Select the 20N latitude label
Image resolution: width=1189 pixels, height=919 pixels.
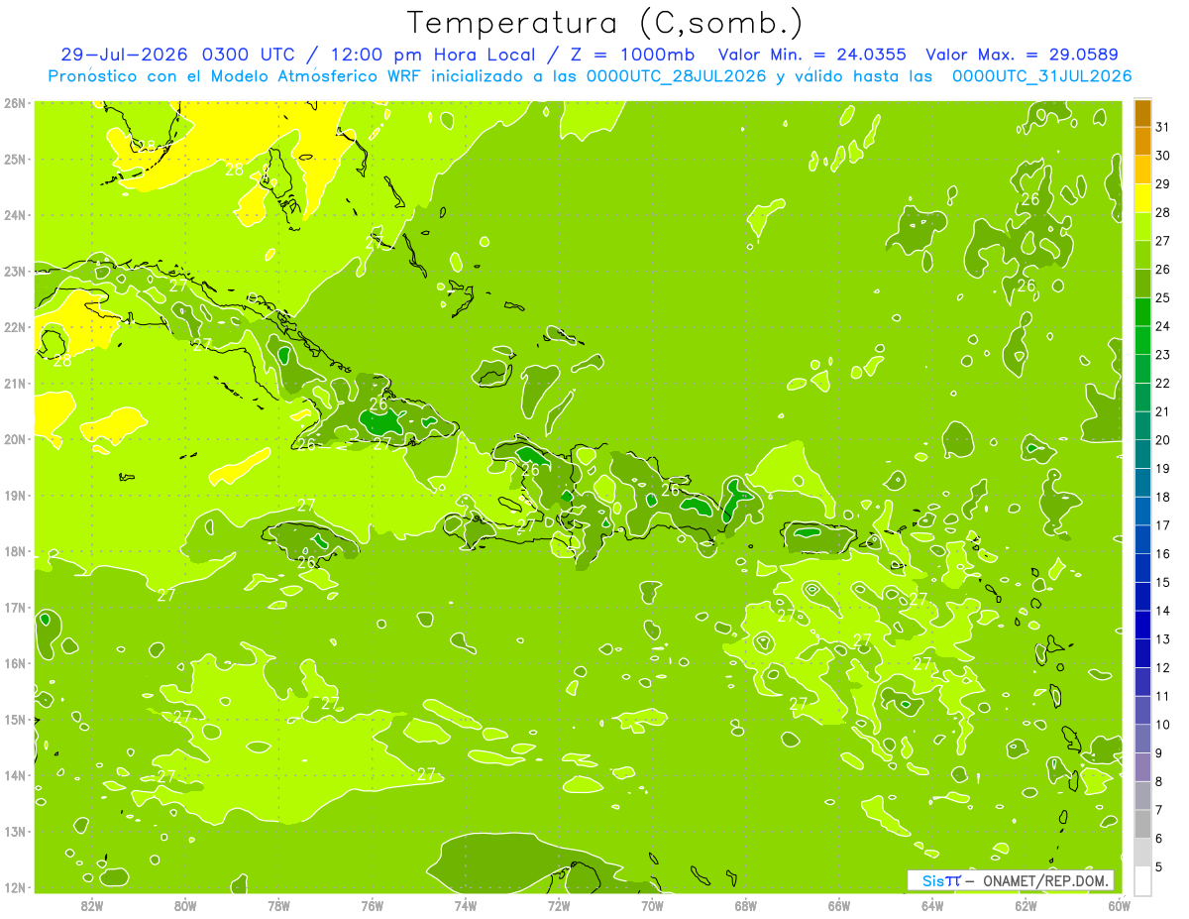click(x=15, y=439)
